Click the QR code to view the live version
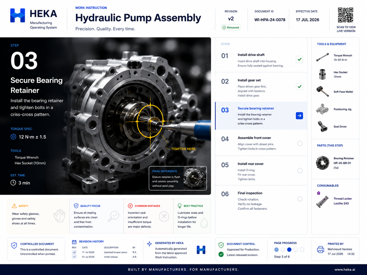The height and width of the screenshot is (275, 367). click(345, 15)
